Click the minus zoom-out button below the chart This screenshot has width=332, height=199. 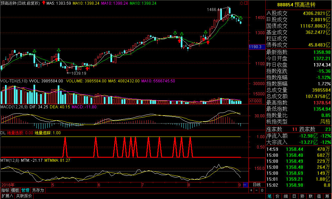tap(256, 190)
